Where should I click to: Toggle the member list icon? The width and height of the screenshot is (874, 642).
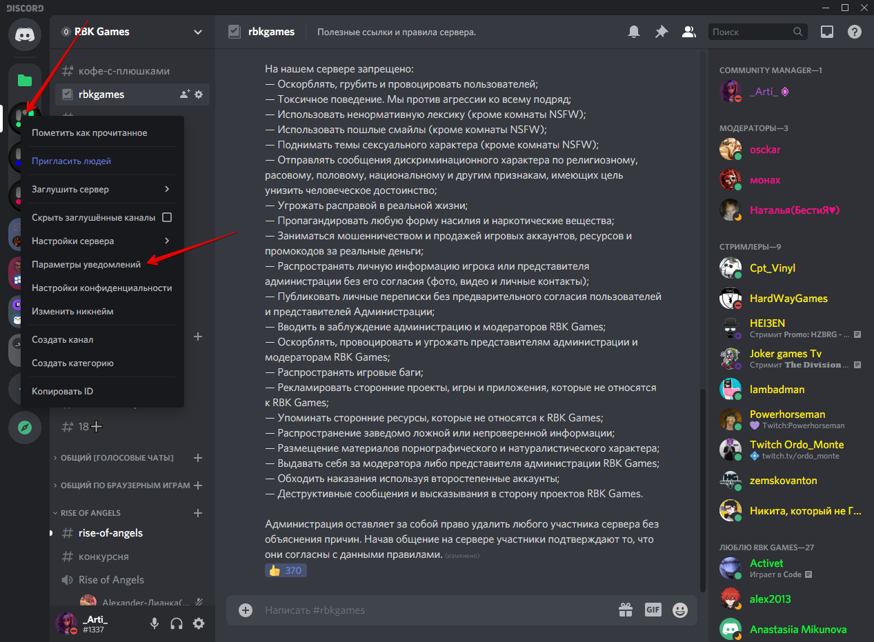point(688,32)
